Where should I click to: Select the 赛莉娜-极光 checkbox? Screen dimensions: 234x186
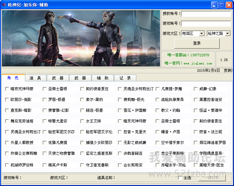click(x=120, y=100)
